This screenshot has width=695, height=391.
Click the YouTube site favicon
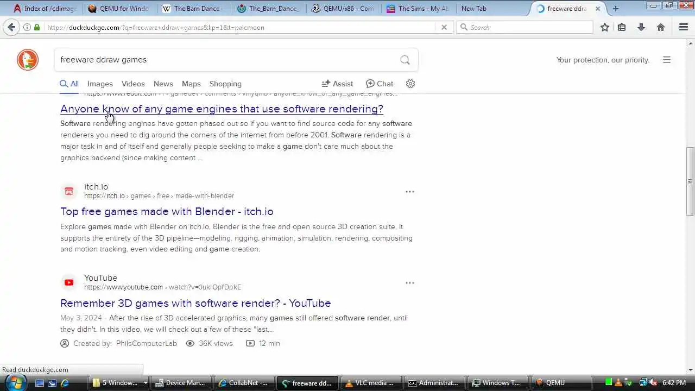pyautogui.click(x=69, y=282)
